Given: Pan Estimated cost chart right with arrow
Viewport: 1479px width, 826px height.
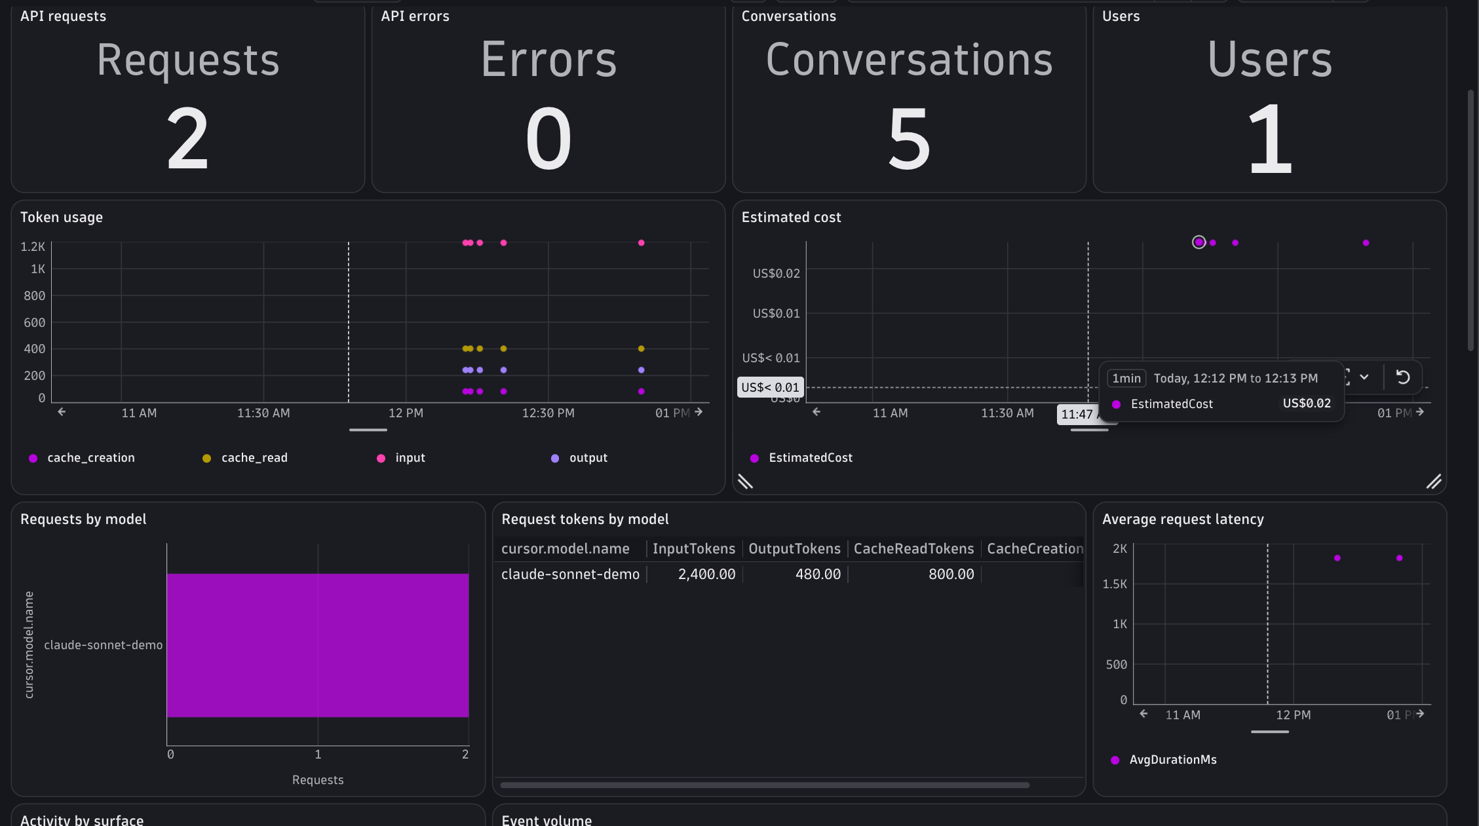Looking at the screenshot, I should tap(1420, 412).
